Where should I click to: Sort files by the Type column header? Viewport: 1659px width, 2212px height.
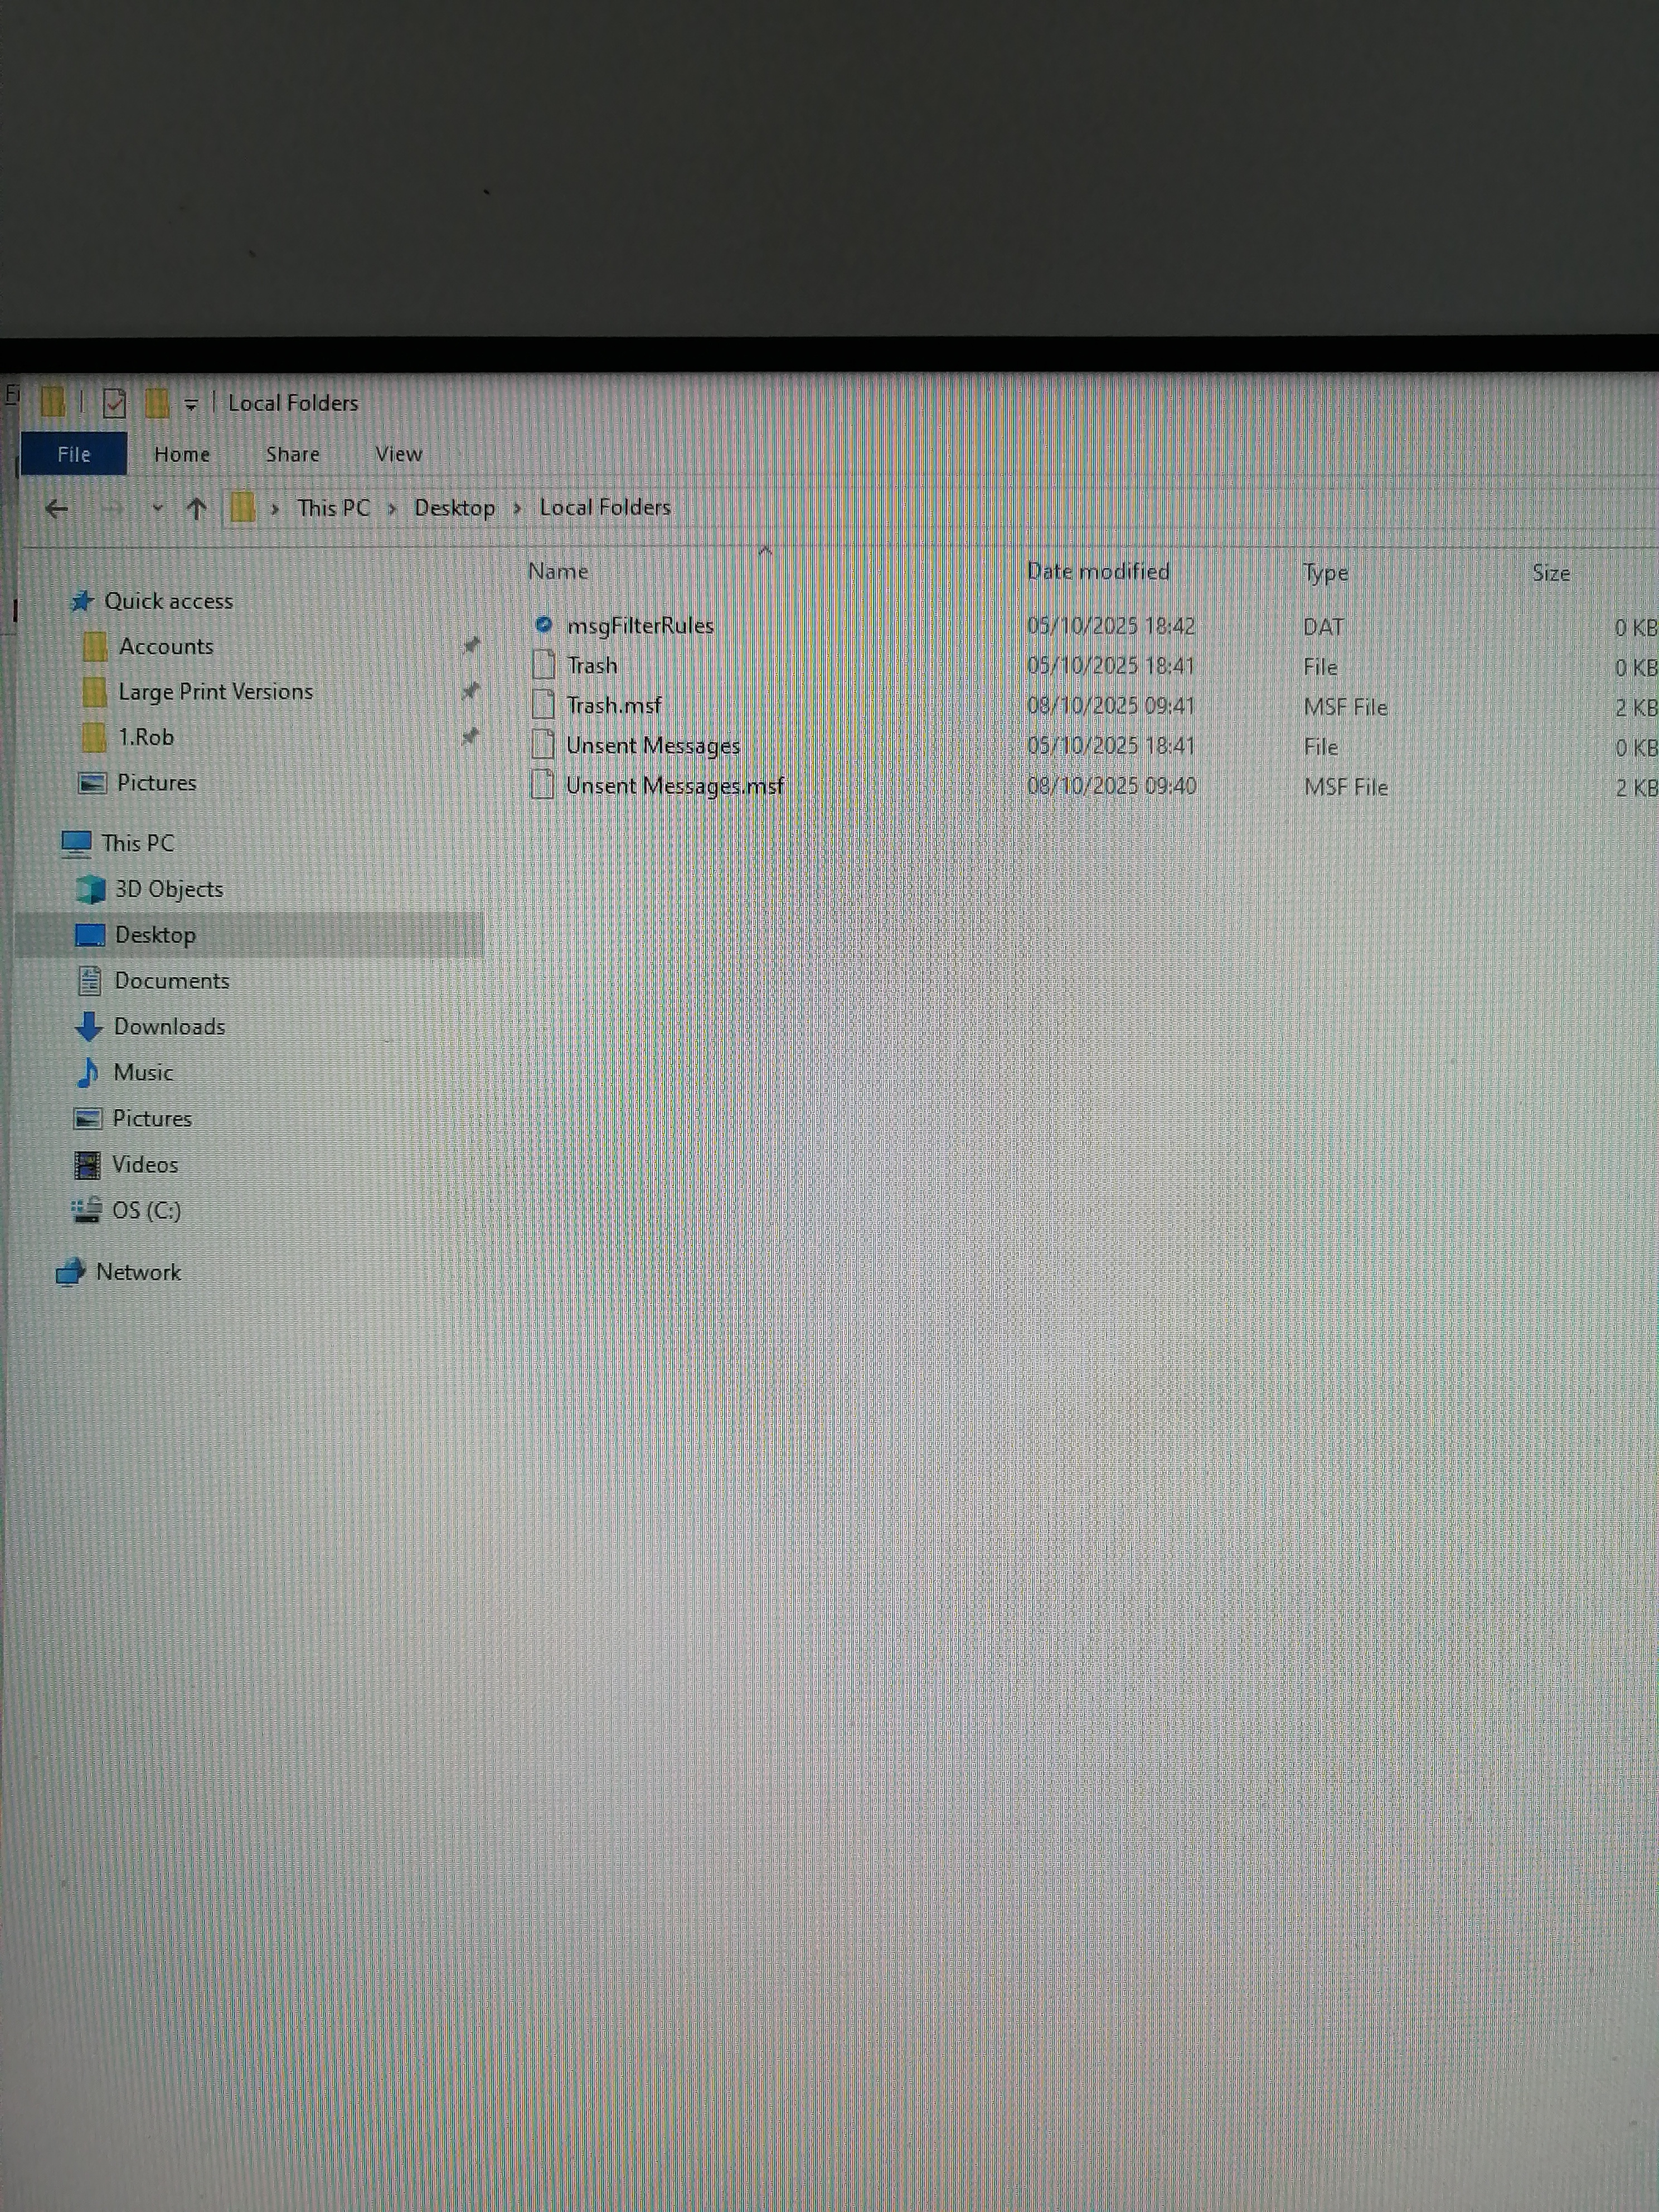[x=1325, y=573]
